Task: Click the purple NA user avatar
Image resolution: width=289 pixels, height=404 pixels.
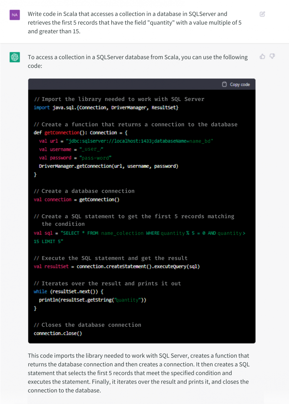Action: tap(14, 15)
